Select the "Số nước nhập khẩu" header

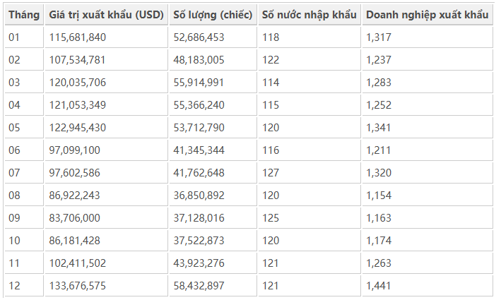(308, 15)
